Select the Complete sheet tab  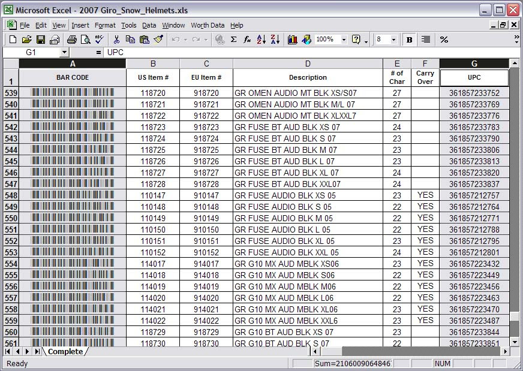point(65,352)
